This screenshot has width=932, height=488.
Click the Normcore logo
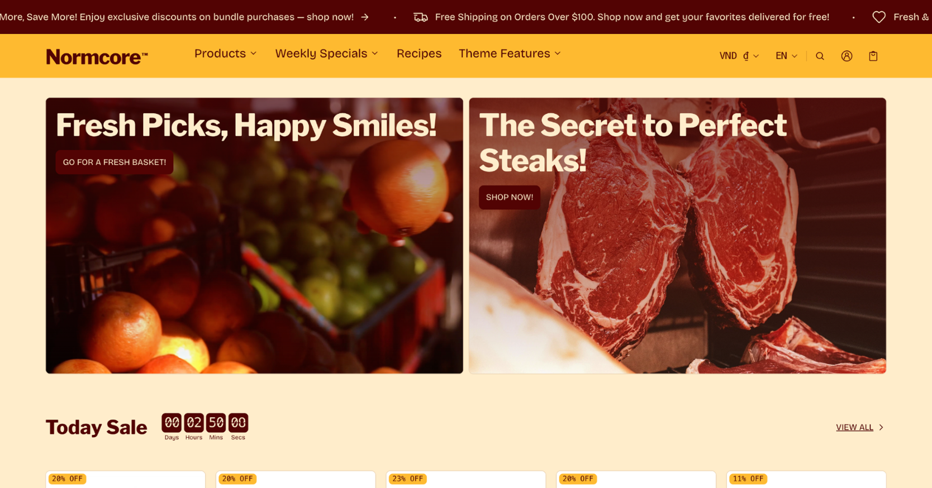[x=97, y=56]
